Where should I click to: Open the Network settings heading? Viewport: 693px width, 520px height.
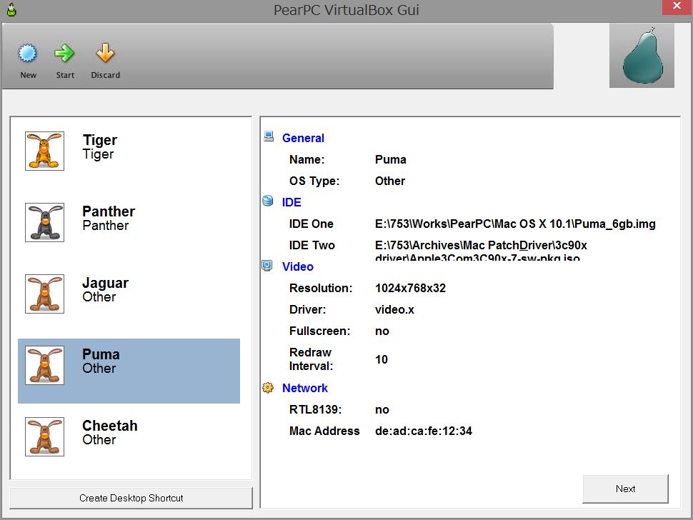[x=305, y=389]
